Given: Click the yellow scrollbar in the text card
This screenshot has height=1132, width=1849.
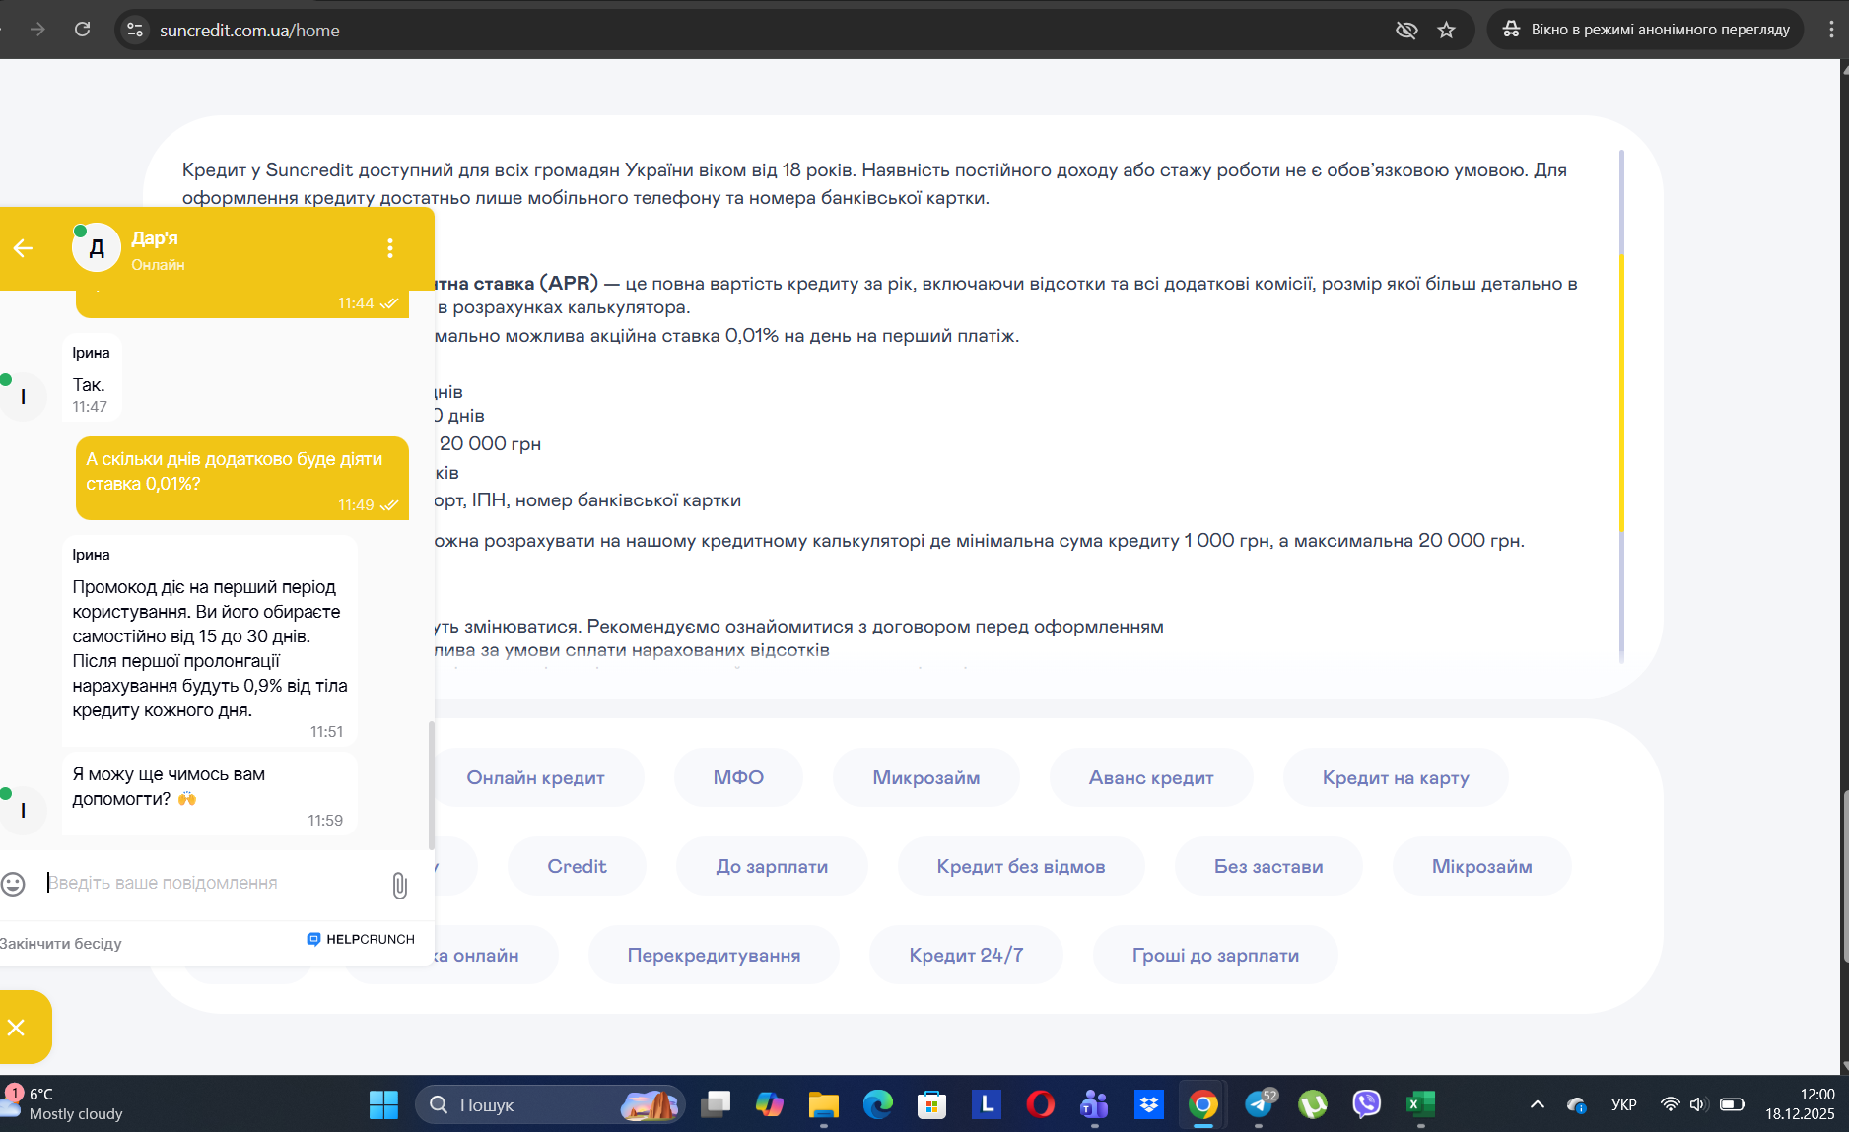Looking at the screenshot, I should 1621,394.
